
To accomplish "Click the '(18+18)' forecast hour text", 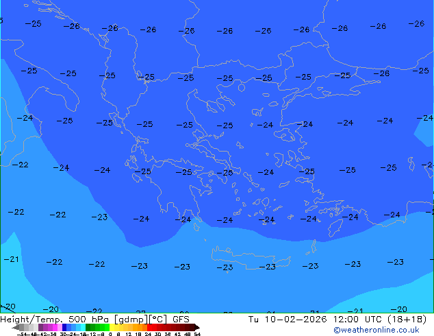I will [407, 320].
